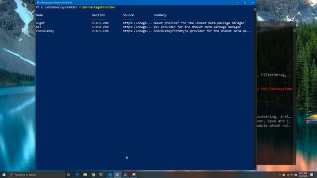Click the 'ChocolateyPrototype provider' summary text
317x178 pixels.
203,31
